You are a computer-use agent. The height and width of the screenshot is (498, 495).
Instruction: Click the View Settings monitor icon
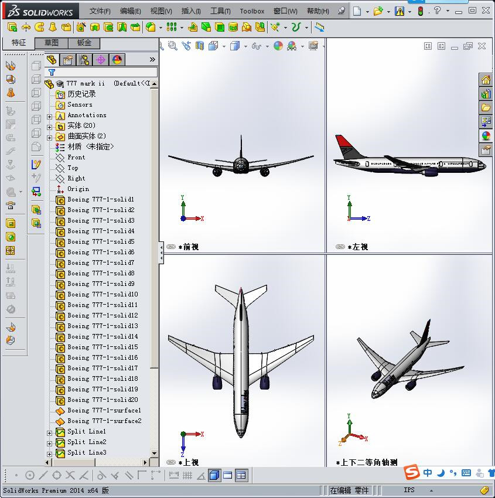tap(313, 46)
